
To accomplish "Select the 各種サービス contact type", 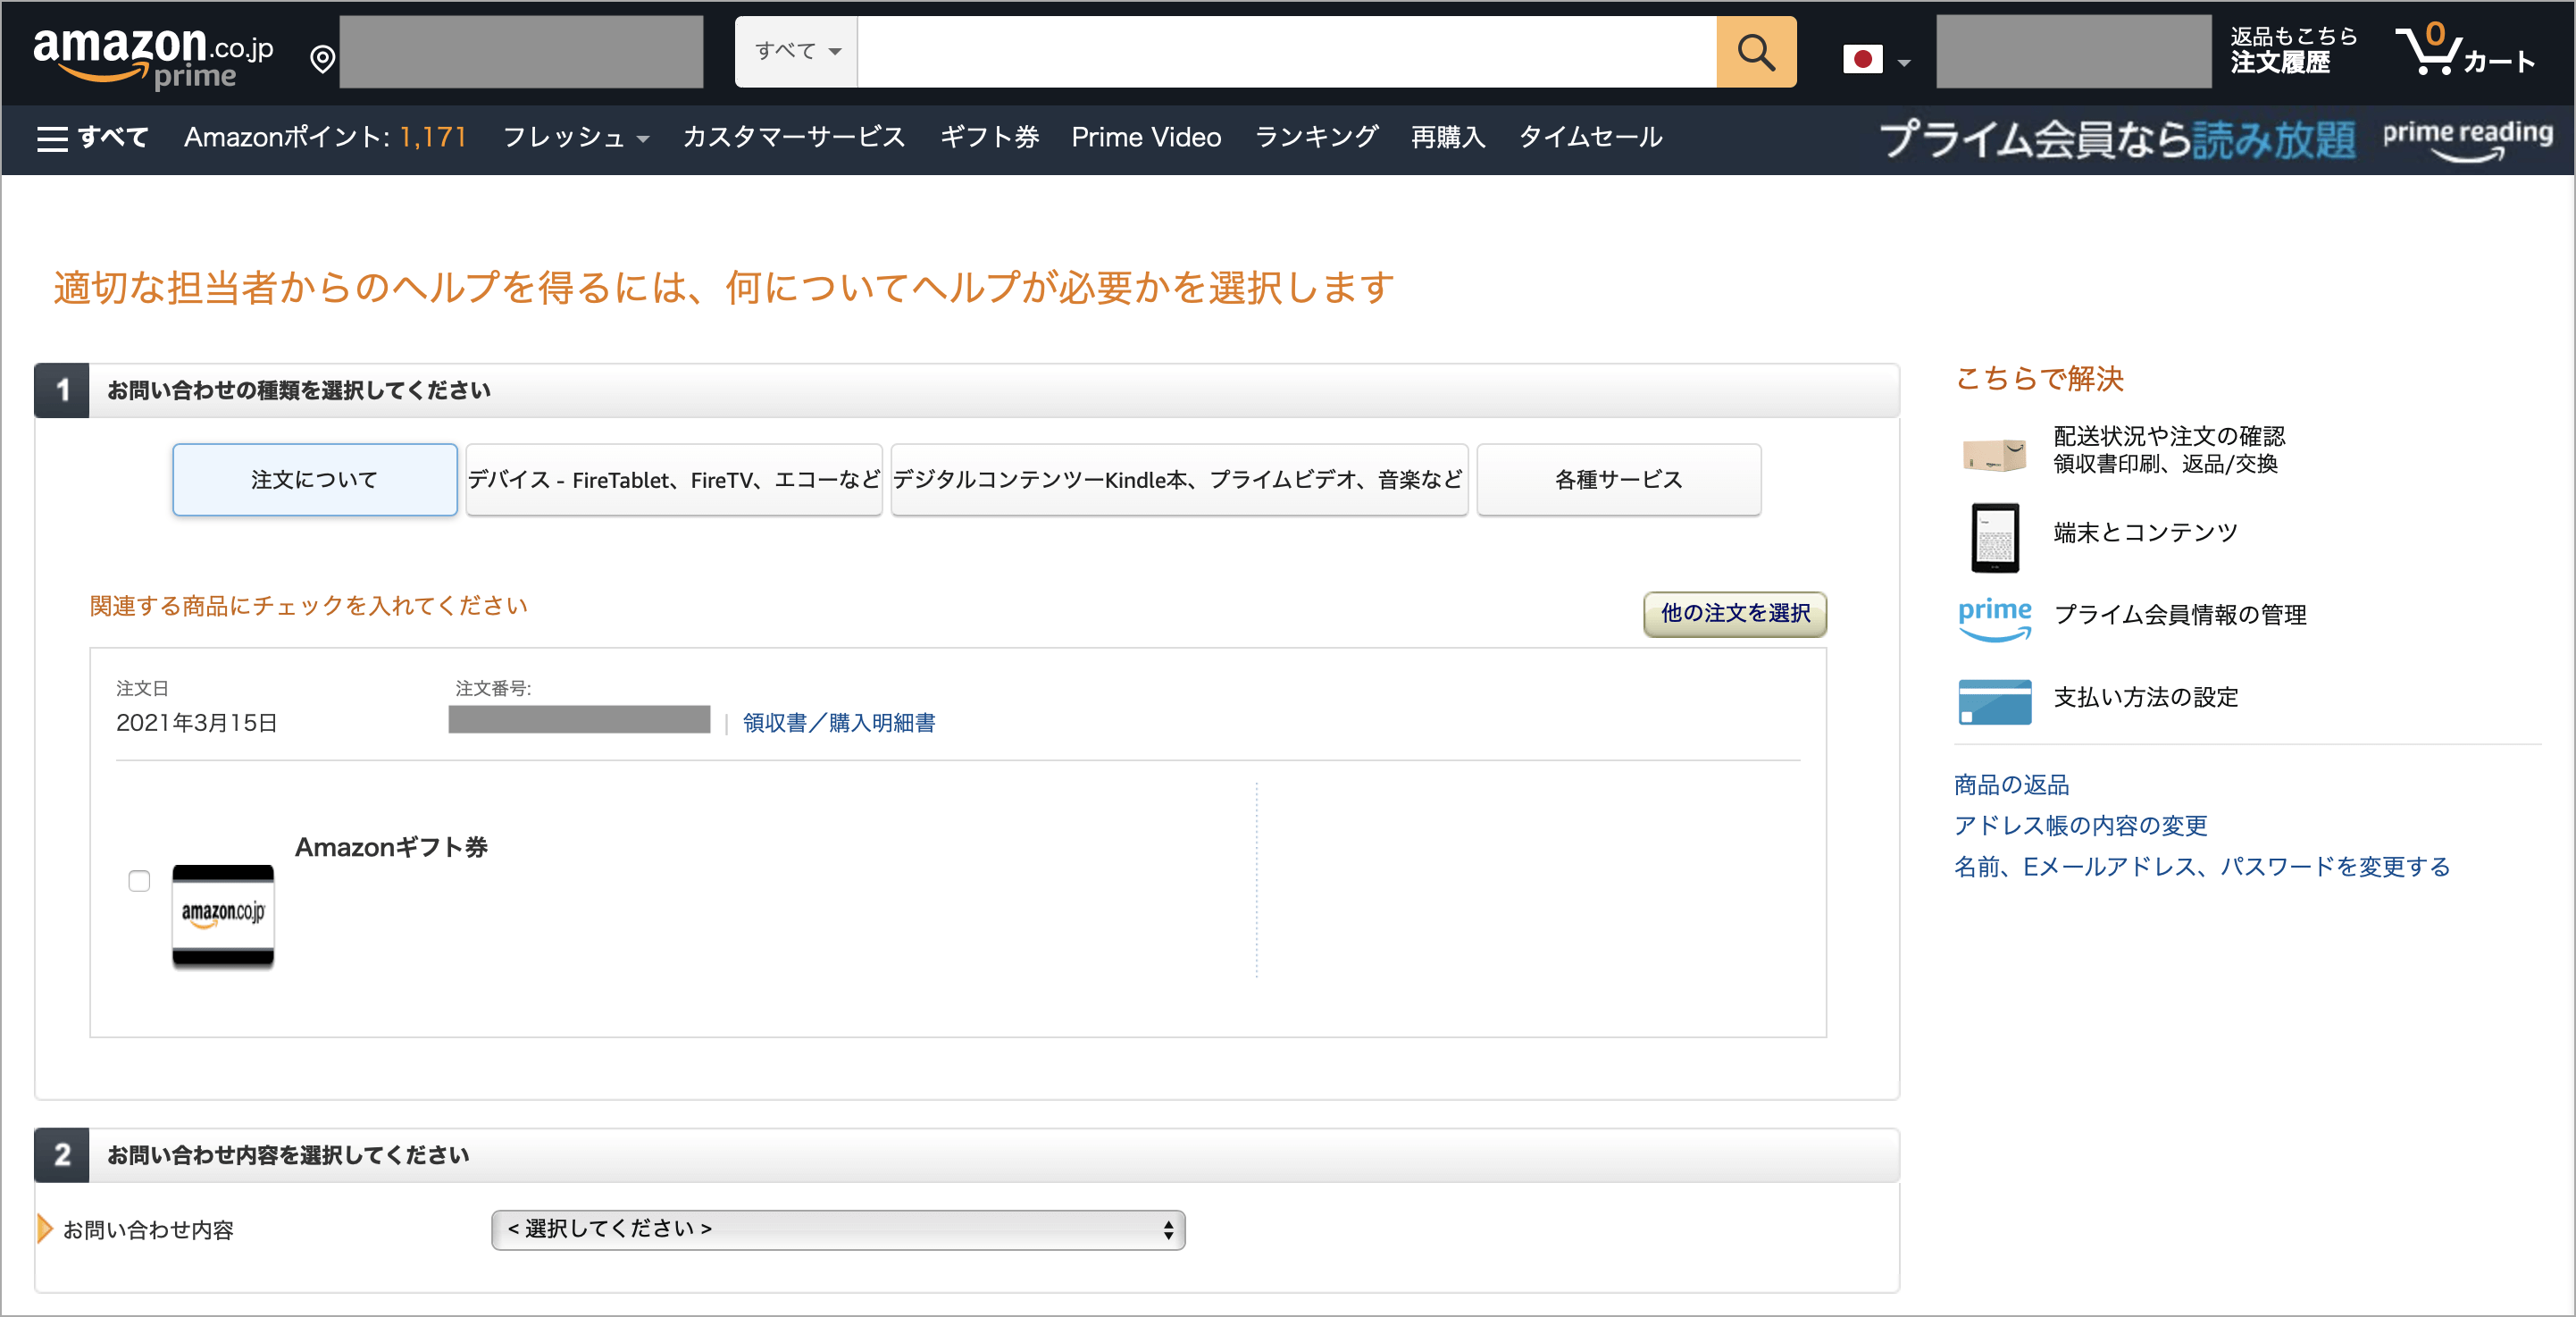I will coord(1617,479).
